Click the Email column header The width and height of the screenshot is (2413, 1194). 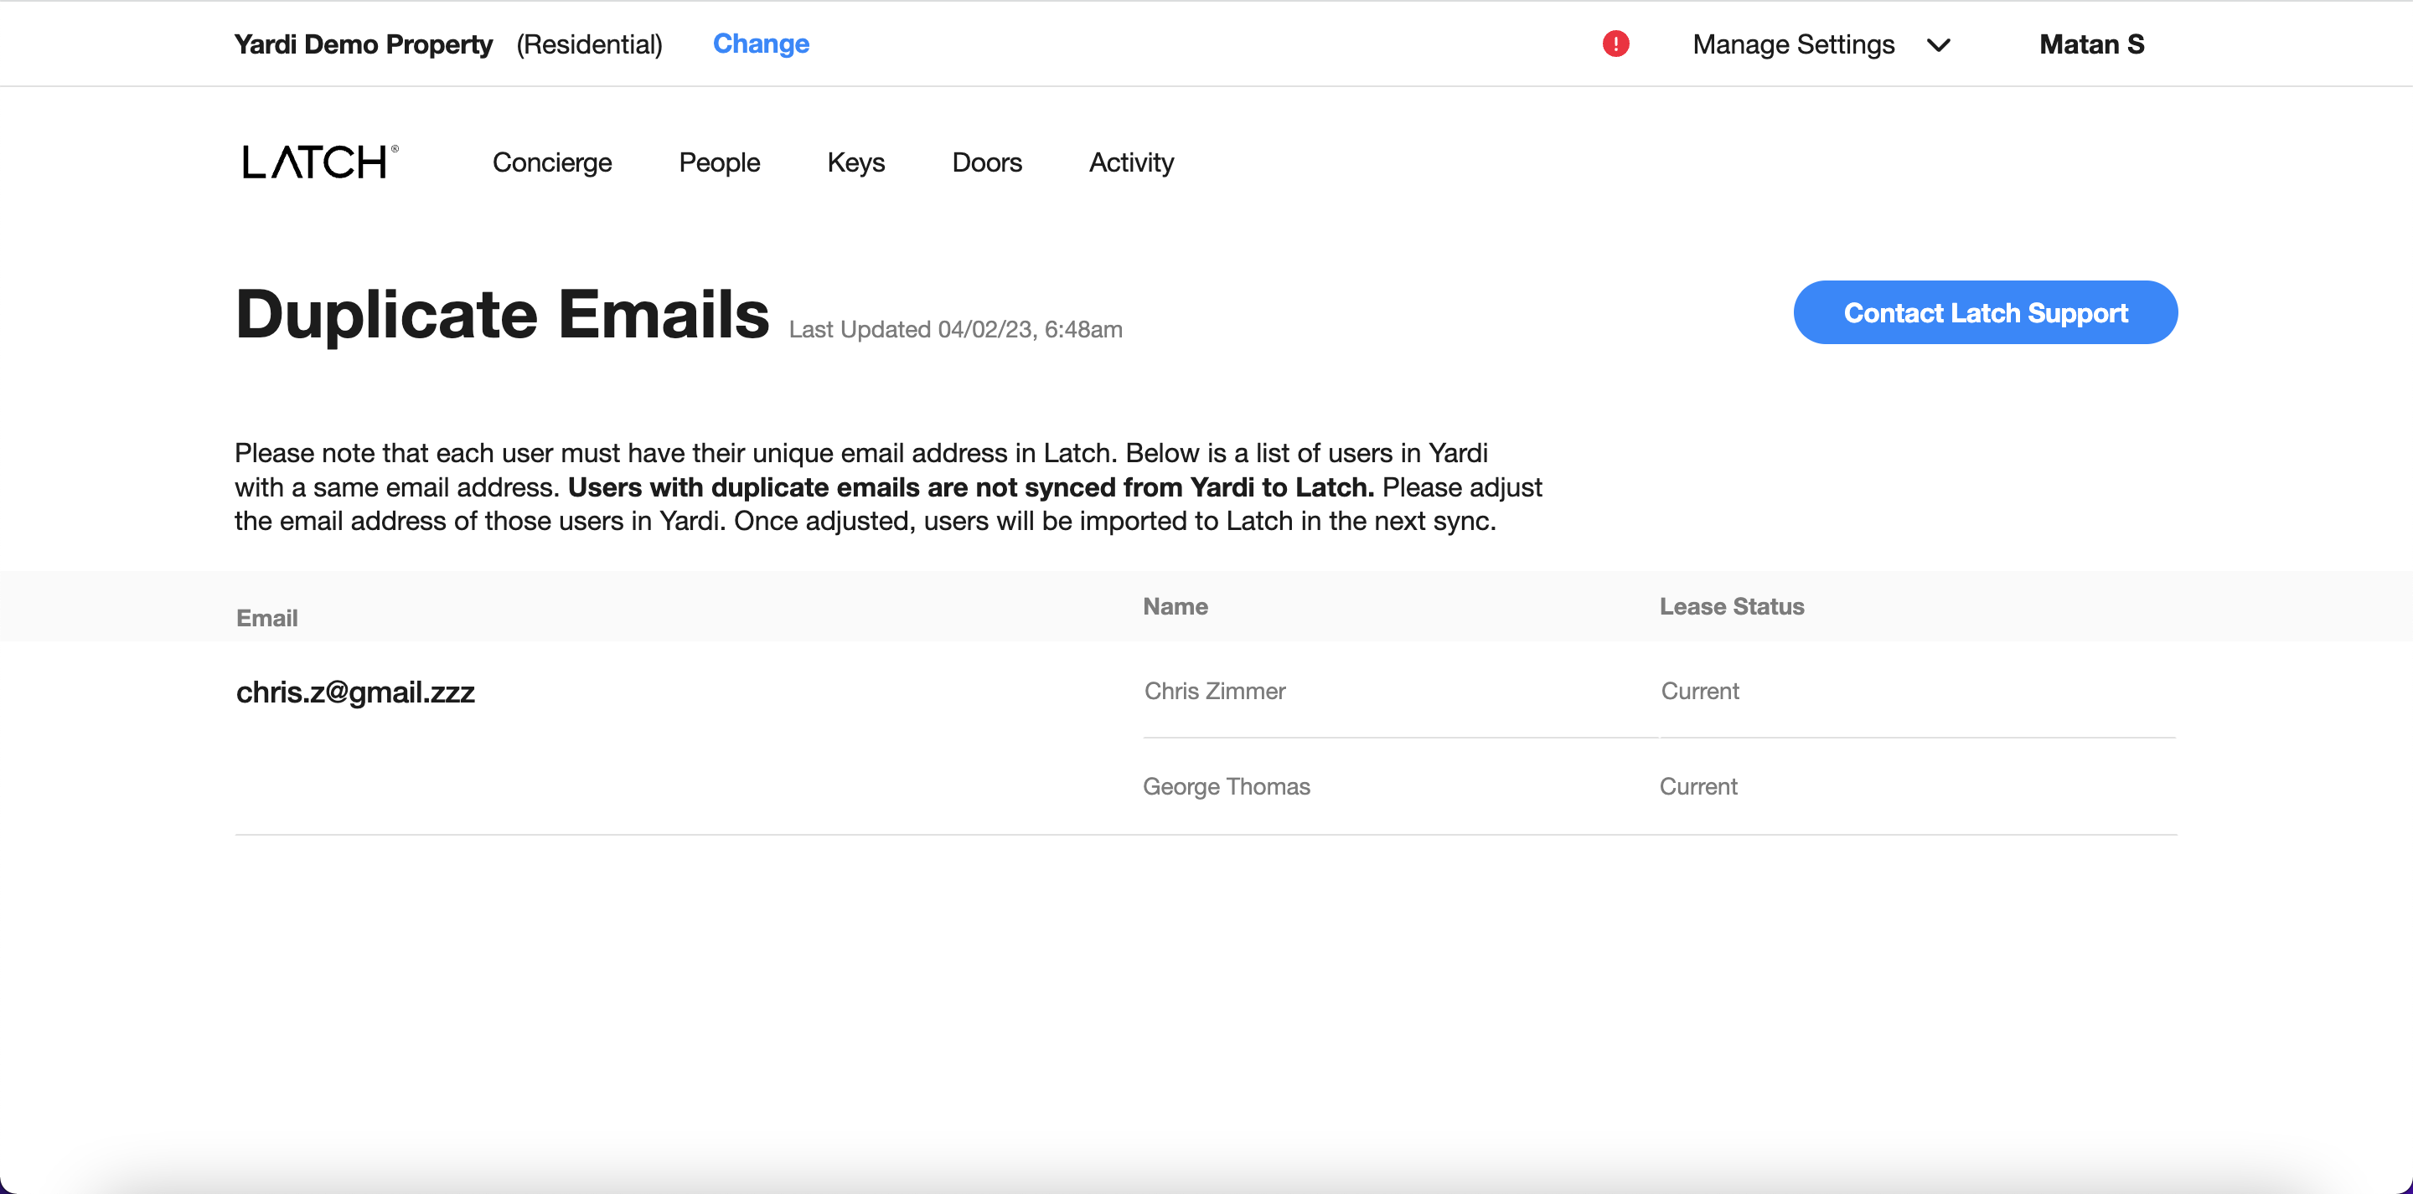[267, 617]
